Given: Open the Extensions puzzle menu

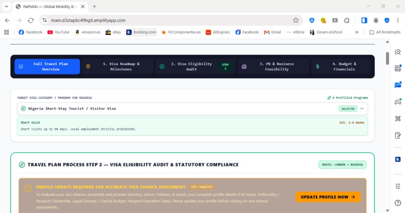Looking at the screenshot, I should point(347,21).
